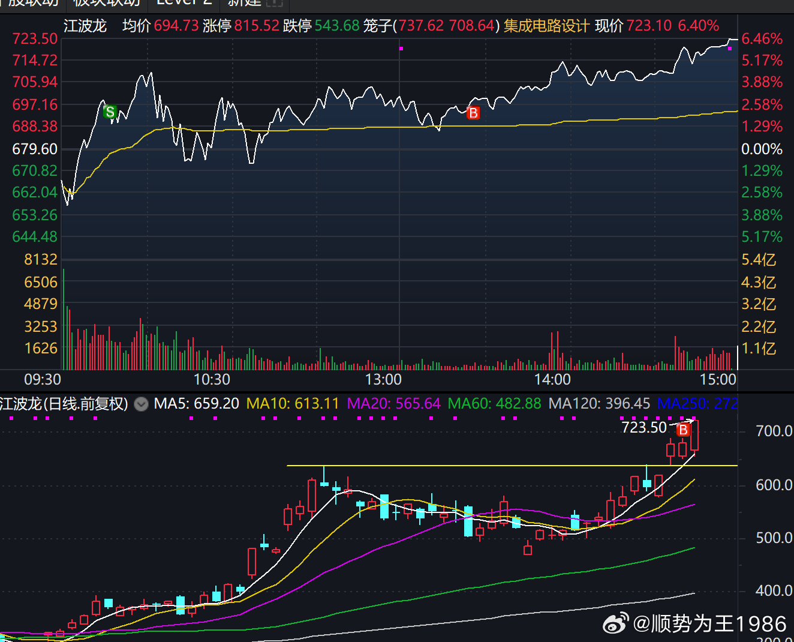
Task: Click the 15:00 time axis label
Action: pos(718,380)
